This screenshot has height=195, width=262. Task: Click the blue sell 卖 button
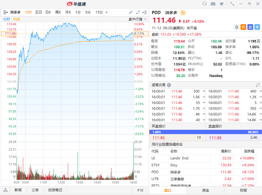pos(250,27)
